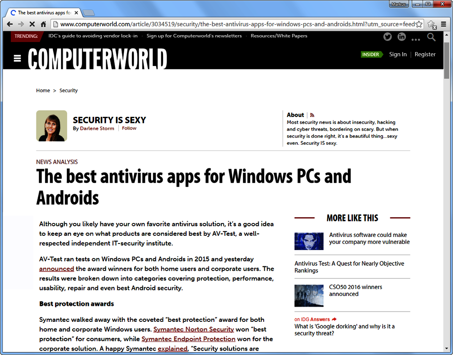Open the Computerworld hamburger menu
The height and width of the screenshot is (355, 453).
click(x=17, y=59)
